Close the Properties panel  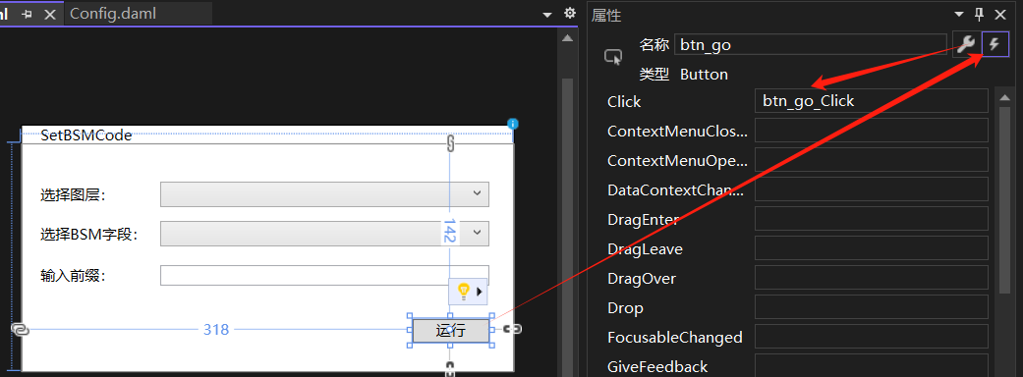(x=999, y=15)
